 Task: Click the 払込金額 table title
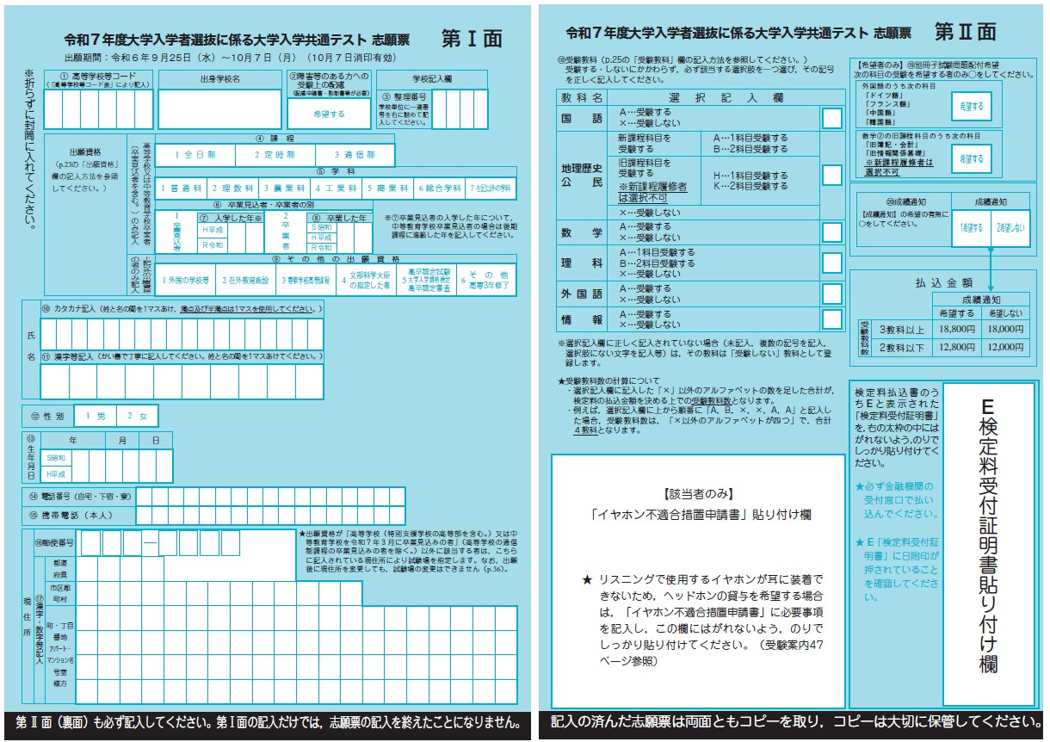click(x=943, y=282)
